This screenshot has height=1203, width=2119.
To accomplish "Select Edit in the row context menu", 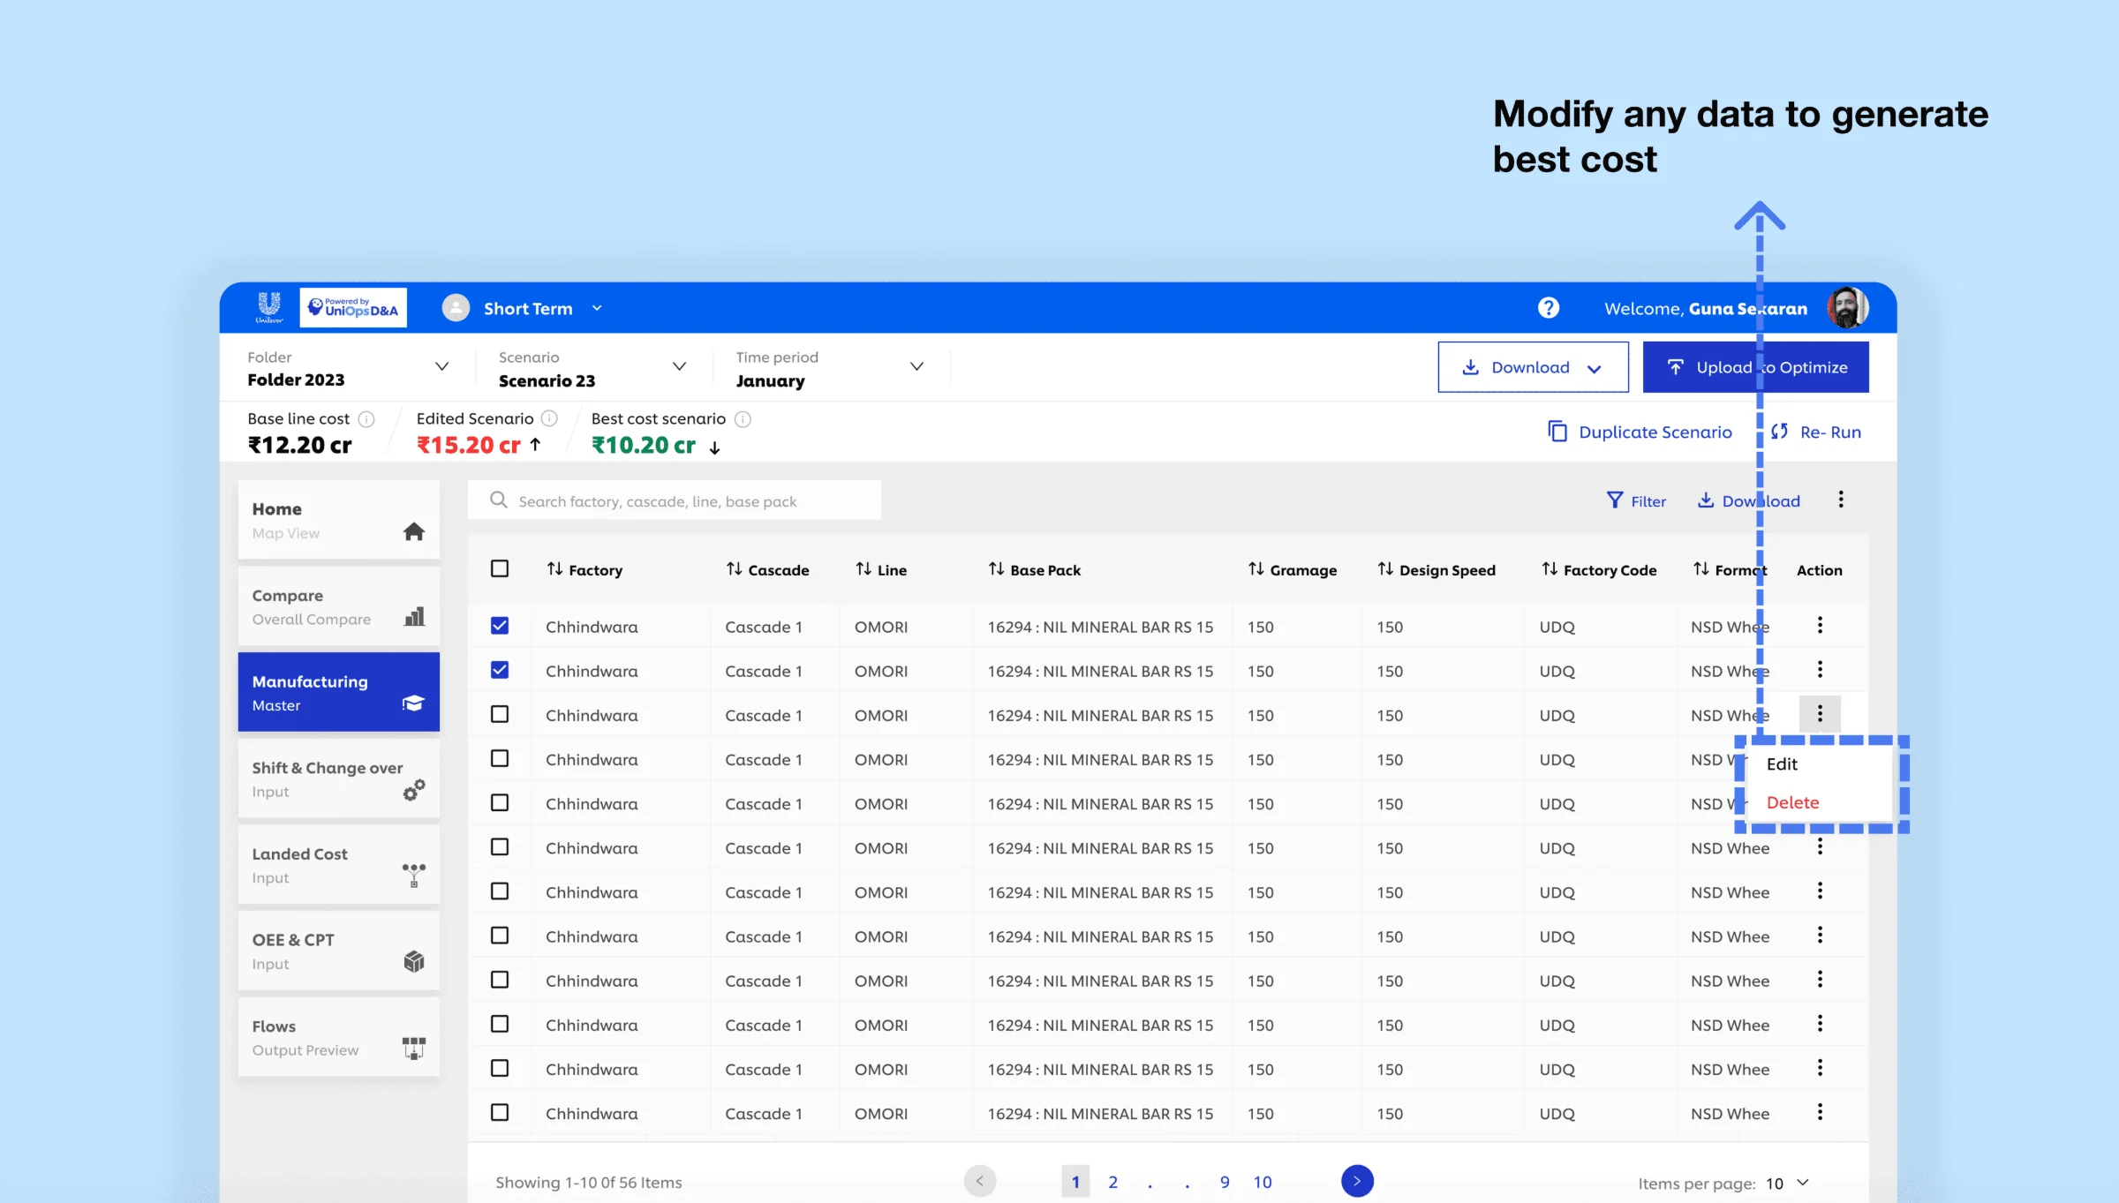I will (1782, 764).
